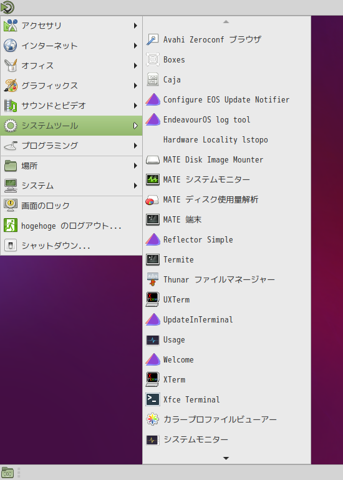Screen dimensions: 343x480
Task: Click the Boxes application icon
Action: [x=152, y=59]
